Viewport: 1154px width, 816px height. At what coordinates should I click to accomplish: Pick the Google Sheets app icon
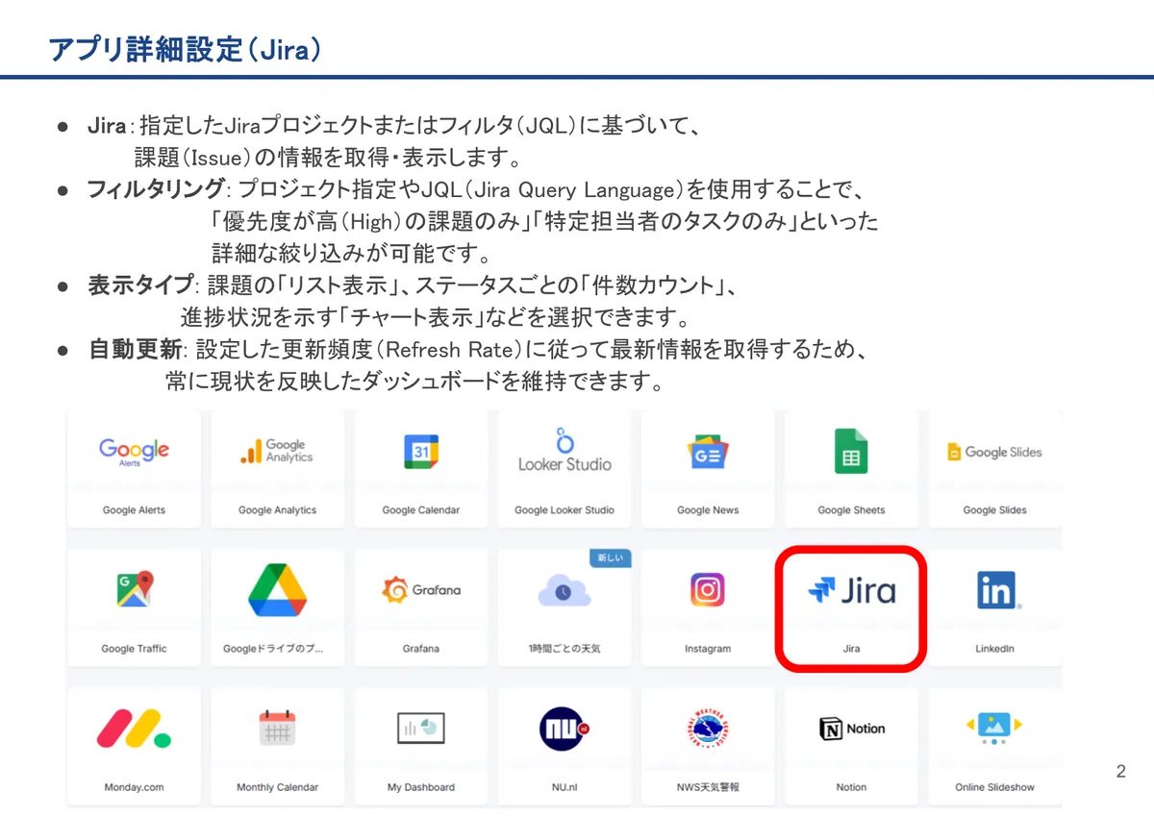851,451
